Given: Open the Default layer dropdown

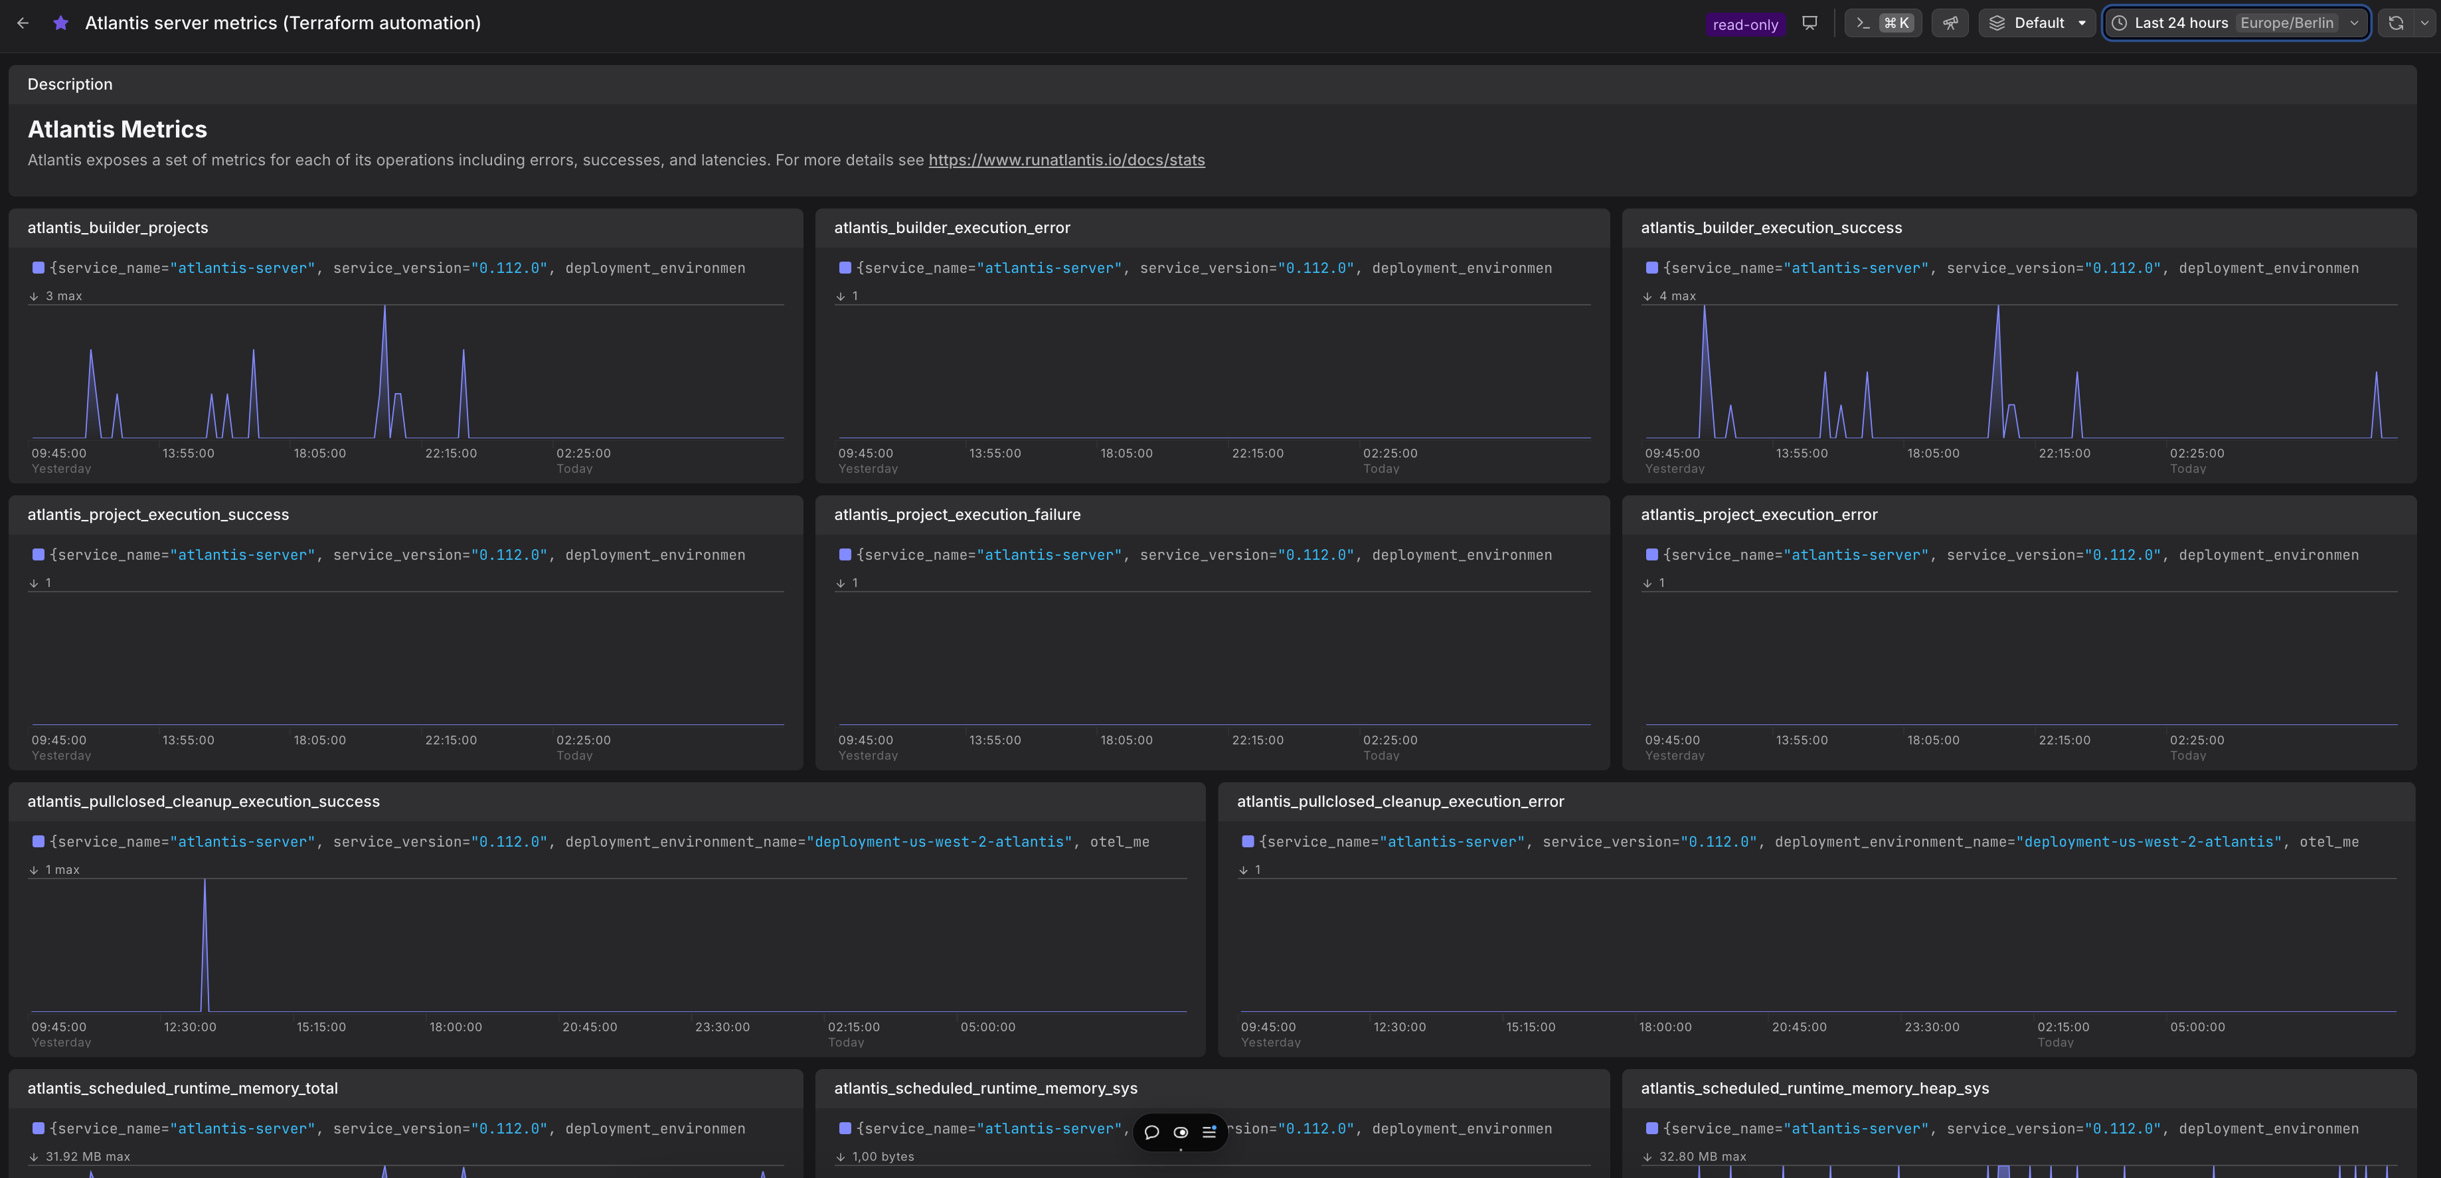Looking at the screenshot, I should click(x=2039, y=23).
